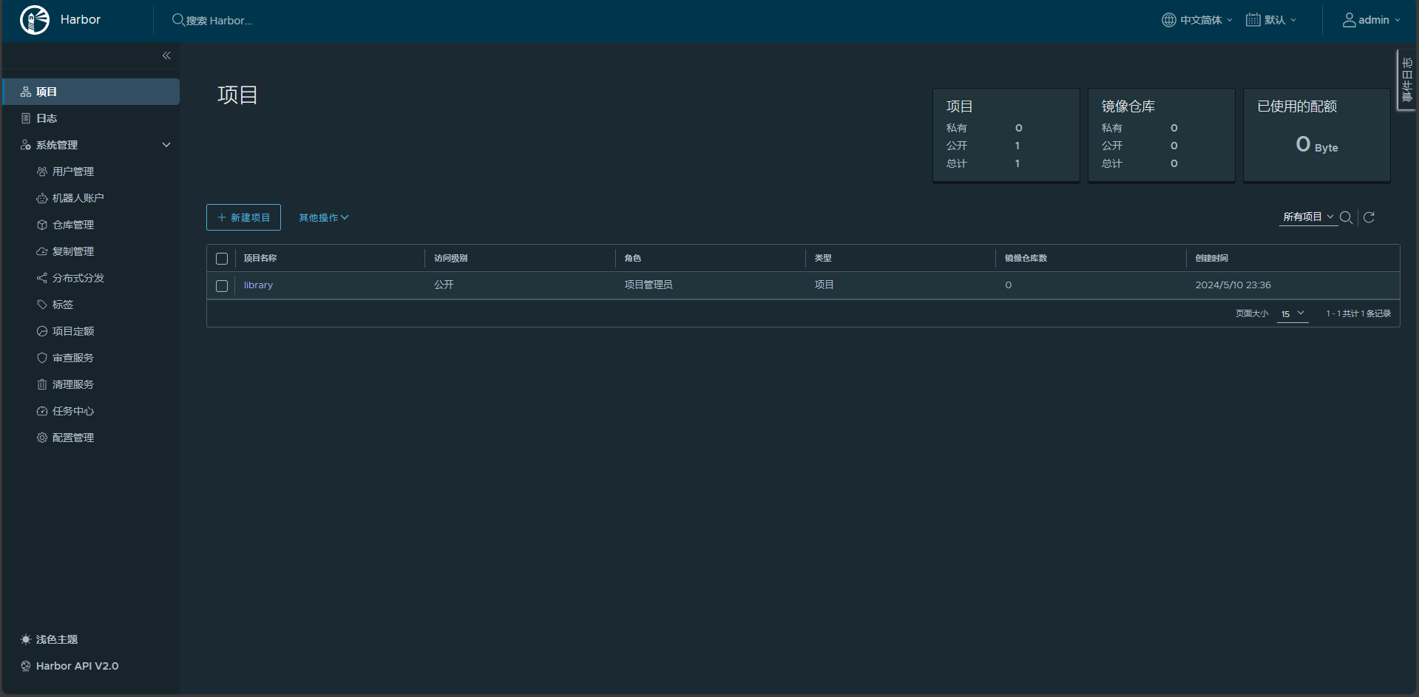Open 分布式分发 in the sidebar

(78, 278)
